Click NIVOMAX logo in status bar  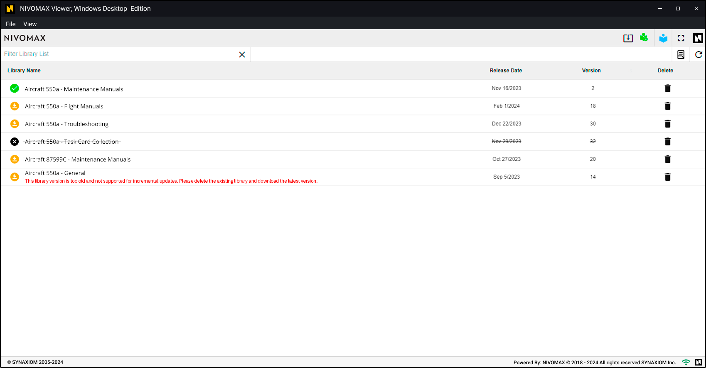[x=699, y=362]
